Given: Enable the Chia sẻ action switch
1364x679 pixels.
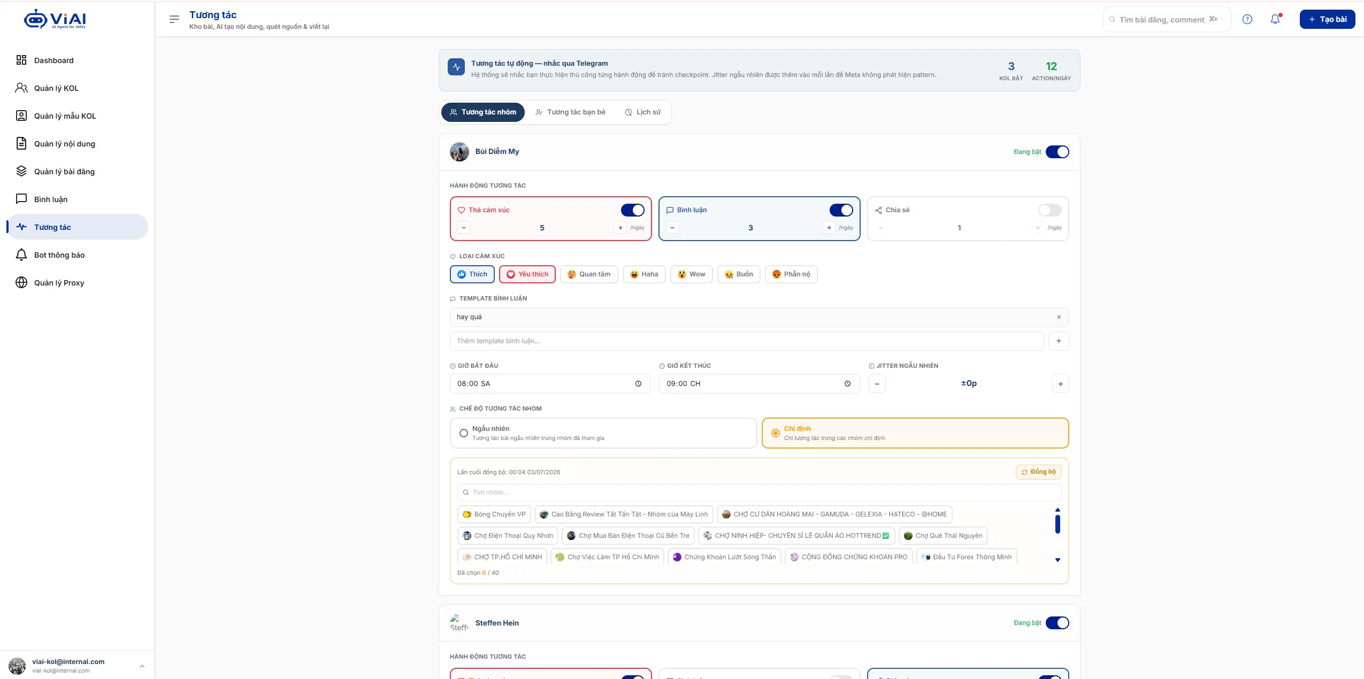Looking at the screenshot, I should coord(1049,210).
